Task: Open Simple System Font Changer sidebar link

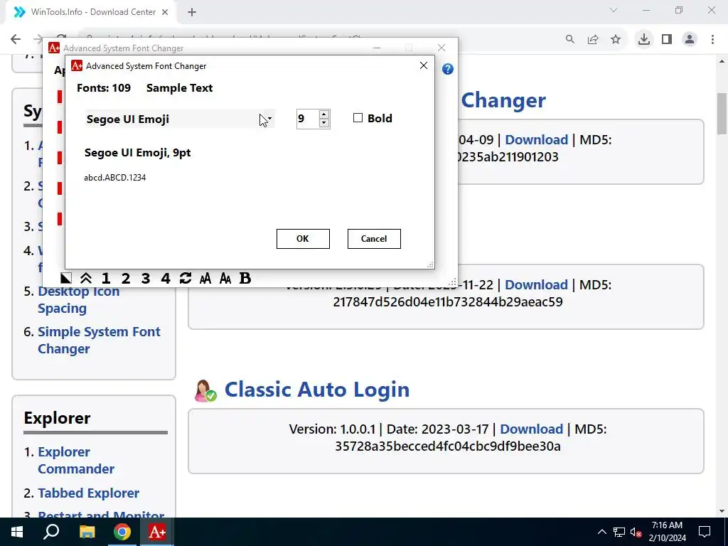Action: click(99, 341)
